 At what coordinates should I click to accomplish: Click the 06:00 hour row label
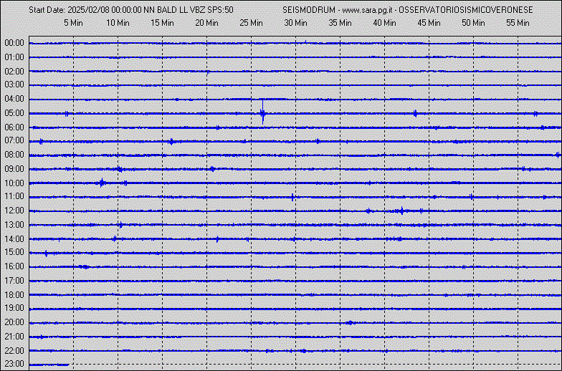[x=14, y=127]
